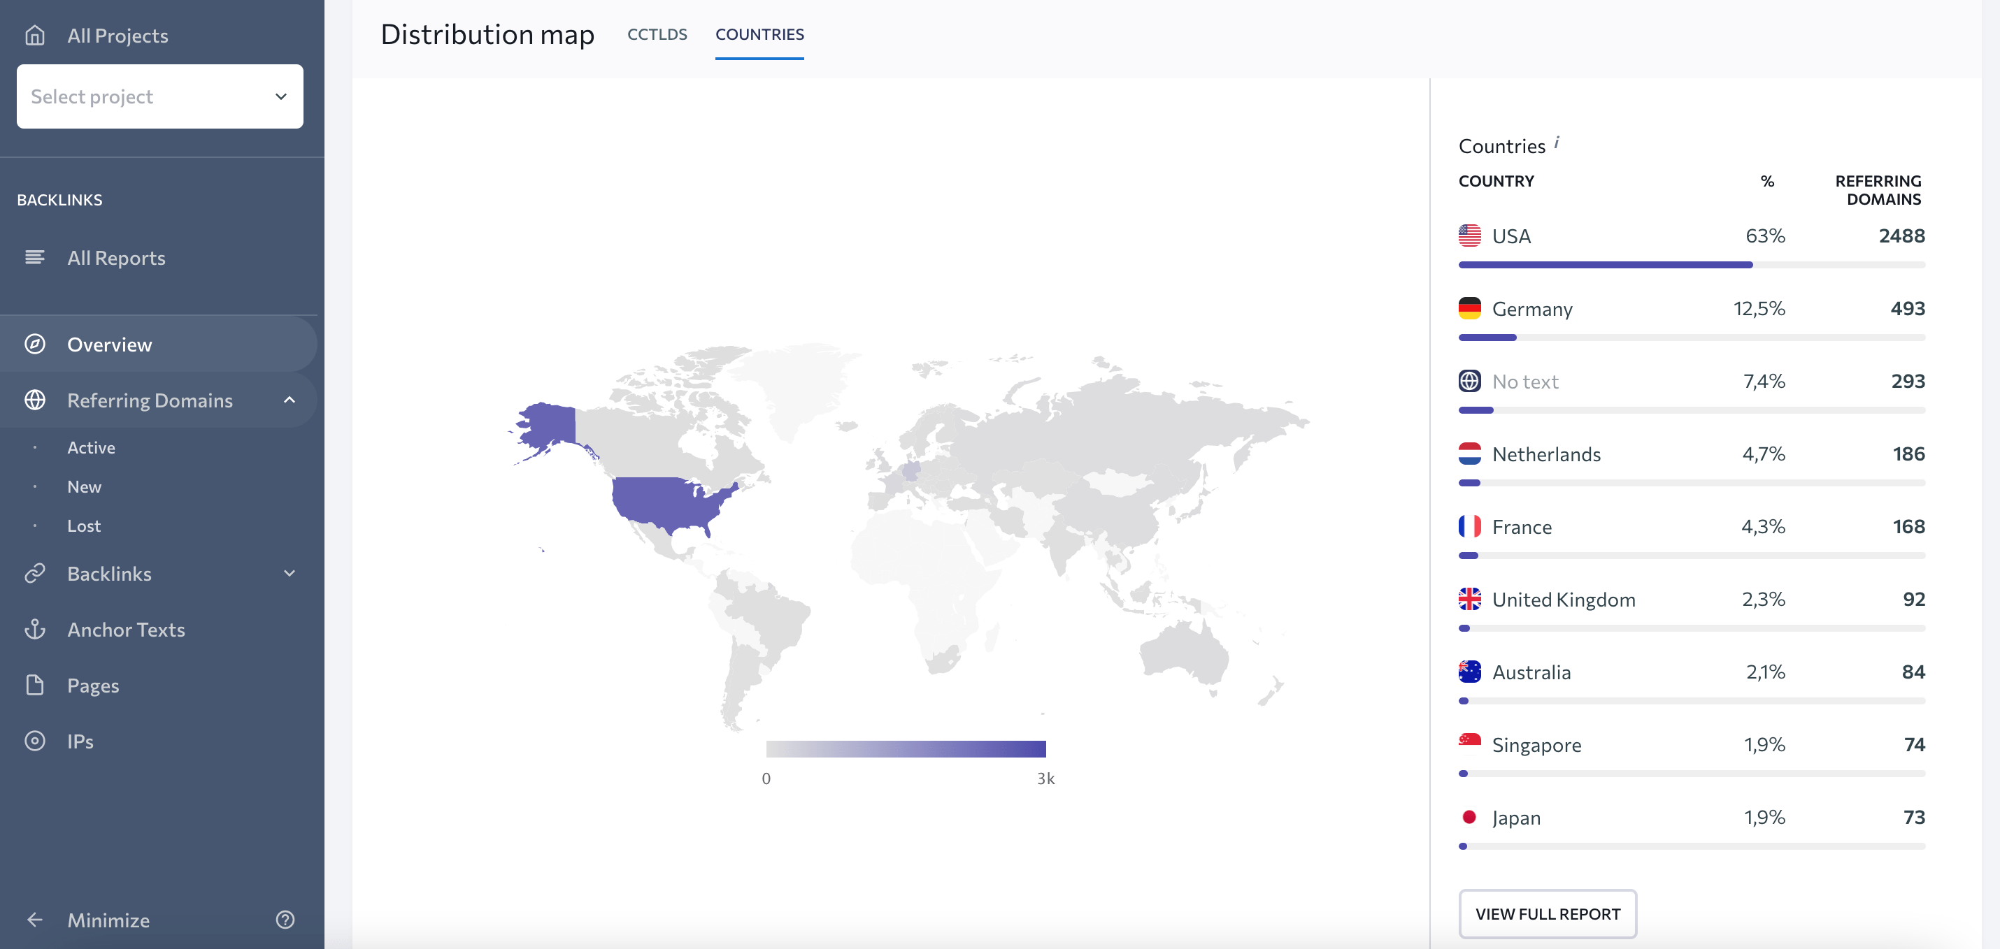Click the Overview sidebar icon
Screen dimensions: 2000x949
pos(36,344)
